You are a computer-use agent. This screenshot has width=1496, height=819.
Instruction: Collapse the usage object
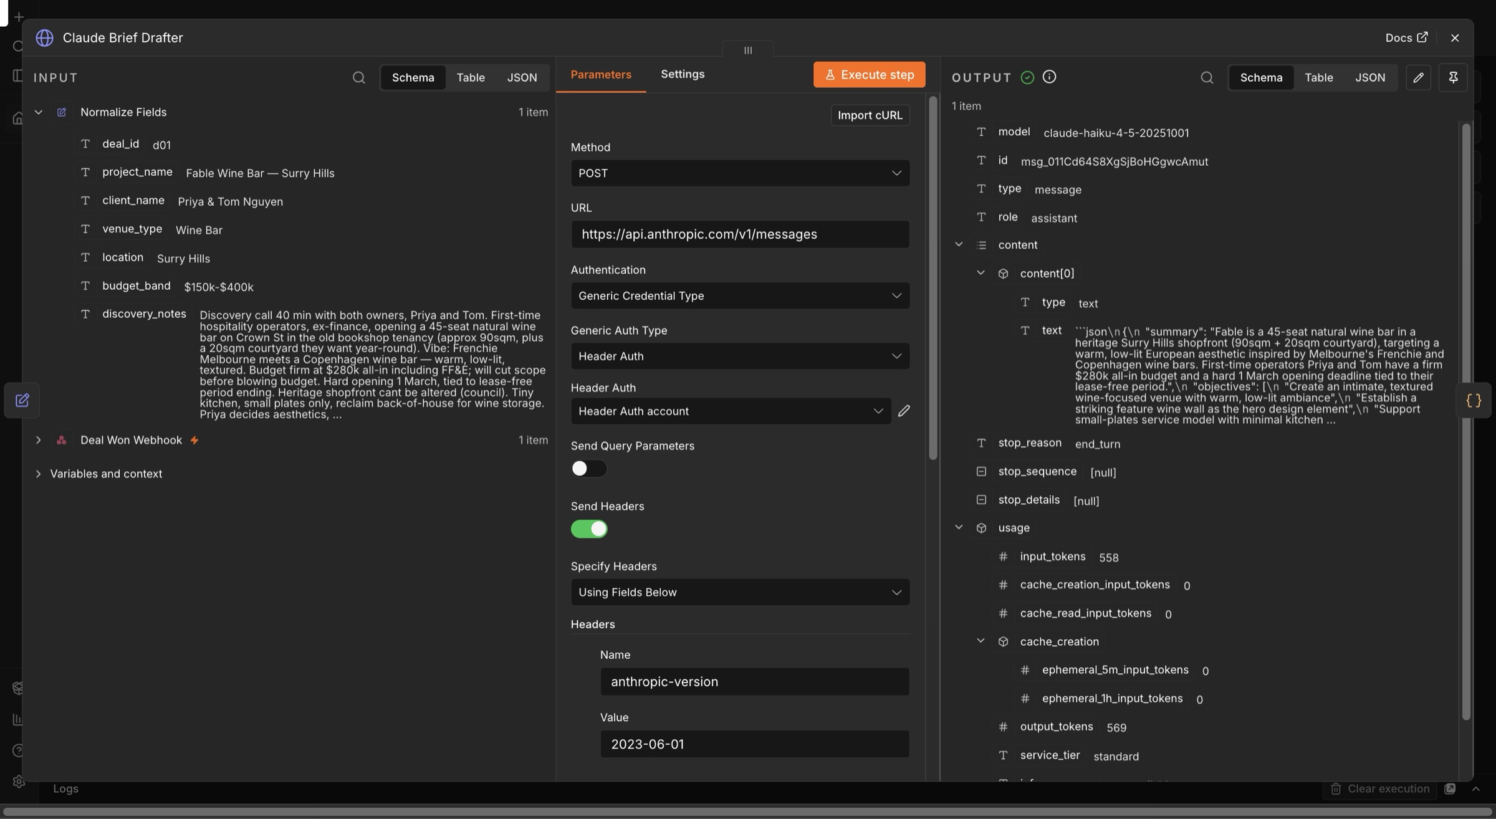point(959,527)
